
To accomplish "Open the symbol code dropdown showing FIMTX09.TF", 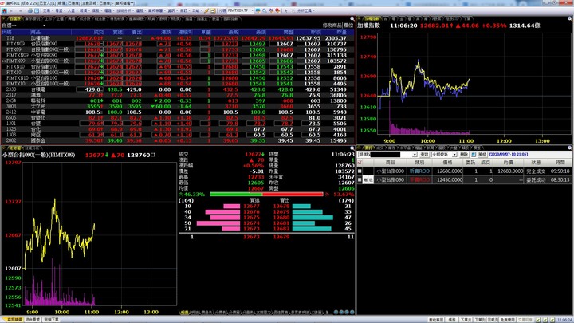I will (252, 11).
